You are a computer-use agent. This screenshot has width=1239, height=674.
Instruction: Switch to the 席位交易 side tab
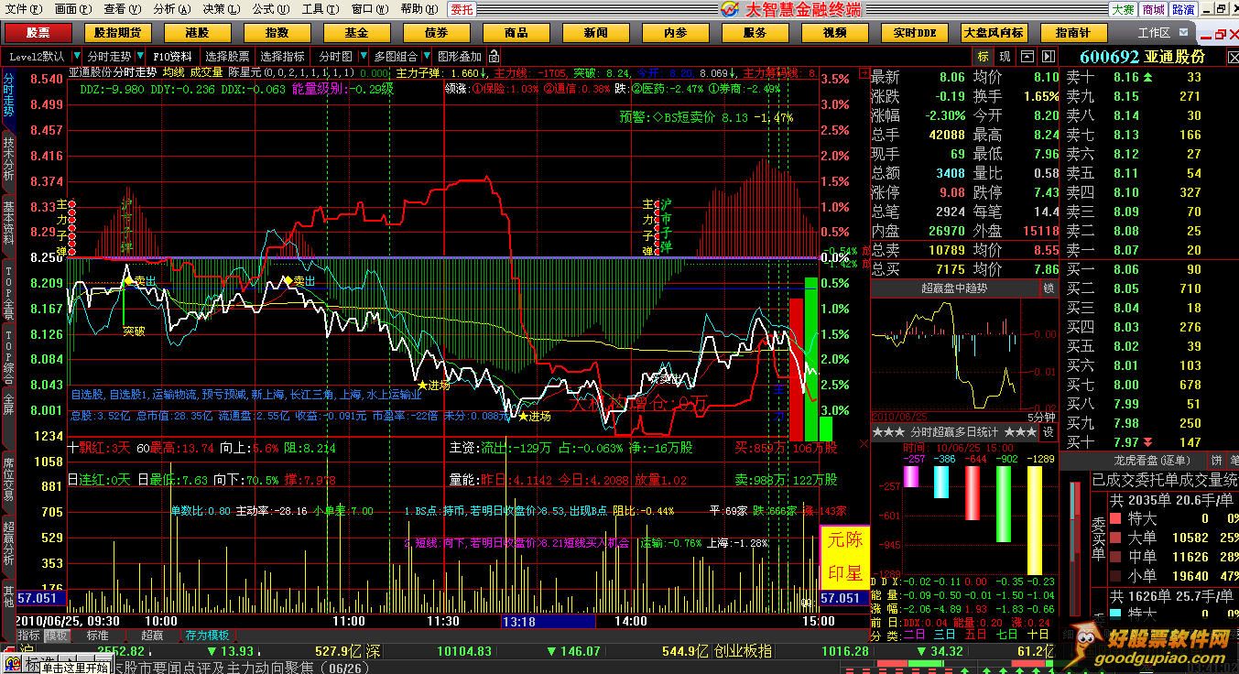[8, 479]
